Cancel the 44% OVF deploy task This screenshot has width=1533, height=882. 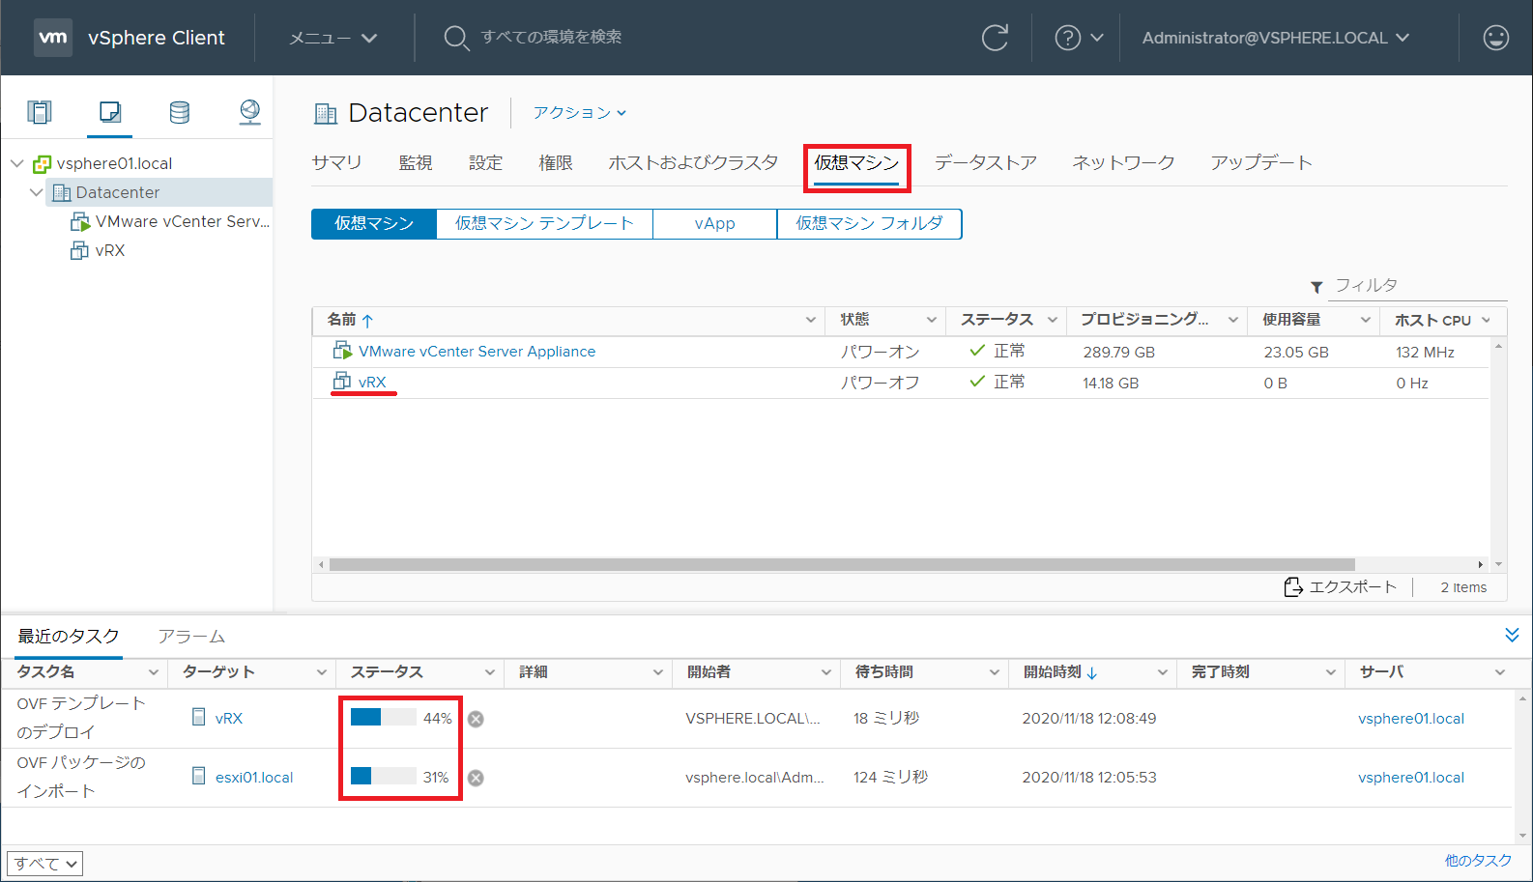click(476, 719)
